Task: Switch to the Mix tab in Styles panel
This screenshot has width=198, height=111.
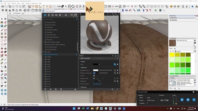Action: [x=179, y=88]
